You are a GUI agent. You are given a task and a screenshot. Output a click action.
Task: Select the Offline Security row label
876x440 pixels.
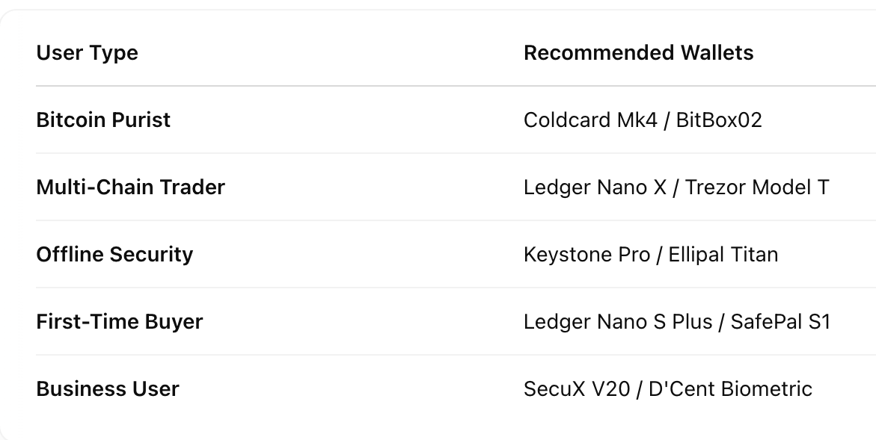(114, 255)
